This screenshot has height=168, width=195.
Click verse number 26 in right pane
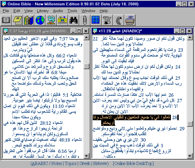coord(171,95)
